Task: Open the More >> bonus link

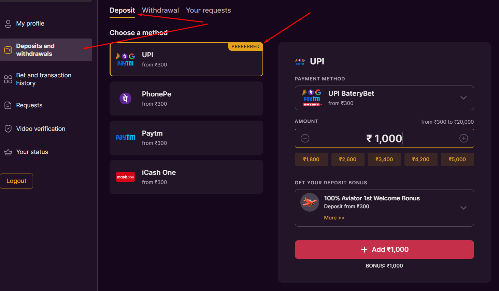Action: click(x=334, y=218)
